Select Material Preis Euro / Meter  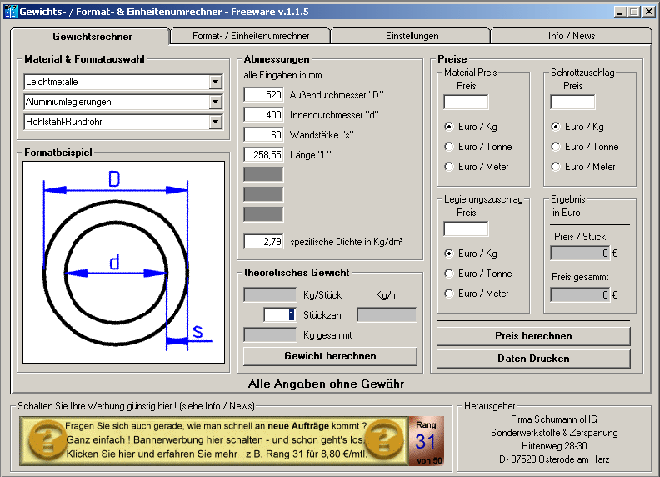(449, 167)
